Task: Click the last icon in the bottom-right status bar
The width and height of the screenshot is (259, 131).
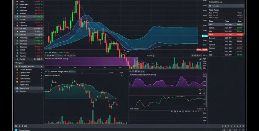Action: click(x=243, y=126)
